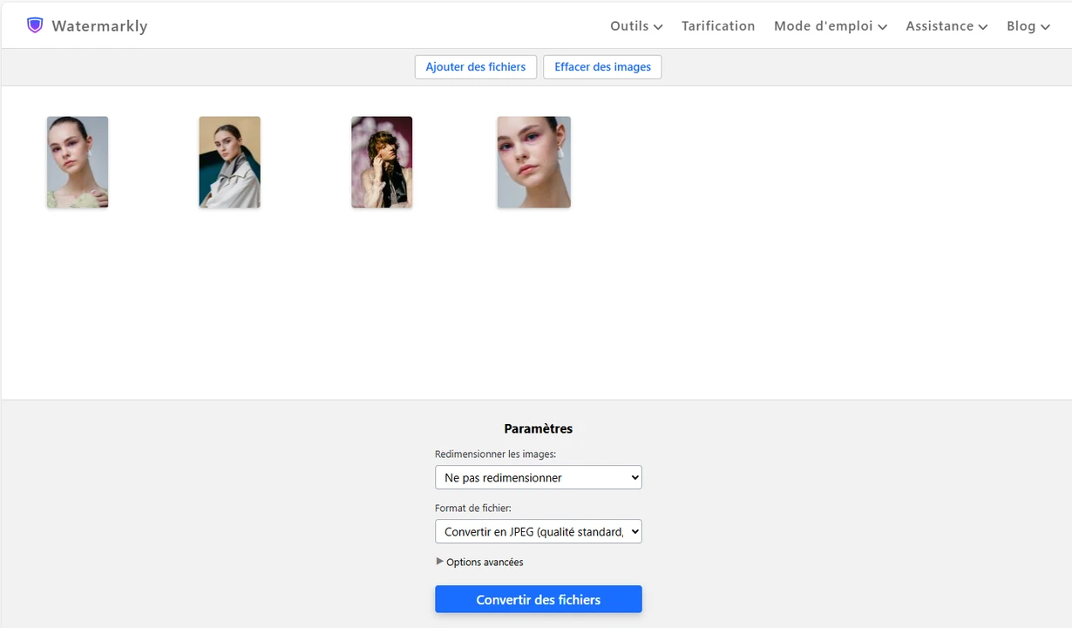Select the fourth close-up face thumbnail
Viewport: 1072px width, 628px height.
(x=533, y=162)
